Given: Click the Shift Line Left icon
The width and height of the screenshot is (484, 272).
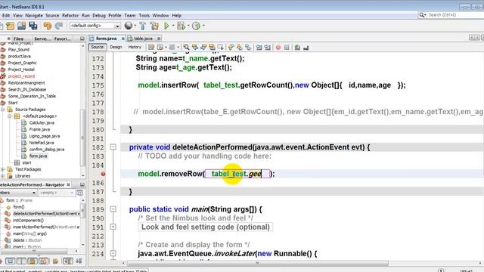Looking at the screenshot, I should coord(259,47).
